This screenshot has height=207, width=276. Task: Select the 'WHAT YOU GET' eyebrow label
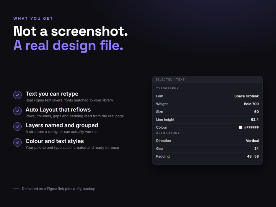tap(33, 18)
